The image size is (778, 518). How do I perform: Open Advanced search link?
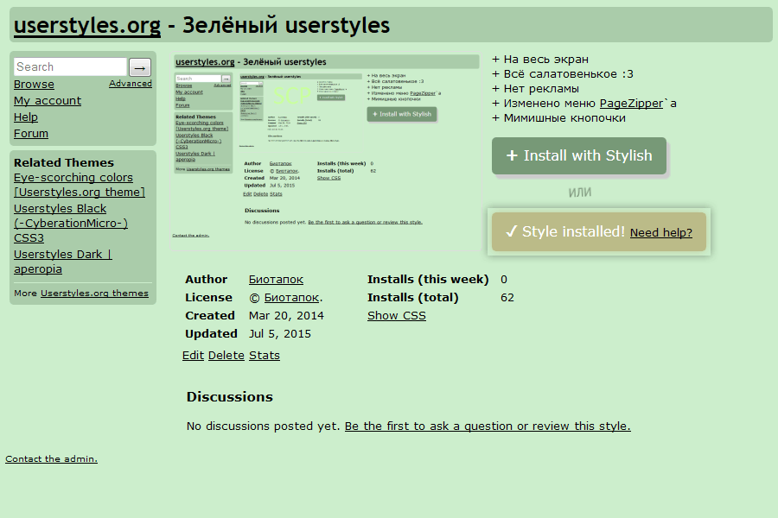point(131,83)
